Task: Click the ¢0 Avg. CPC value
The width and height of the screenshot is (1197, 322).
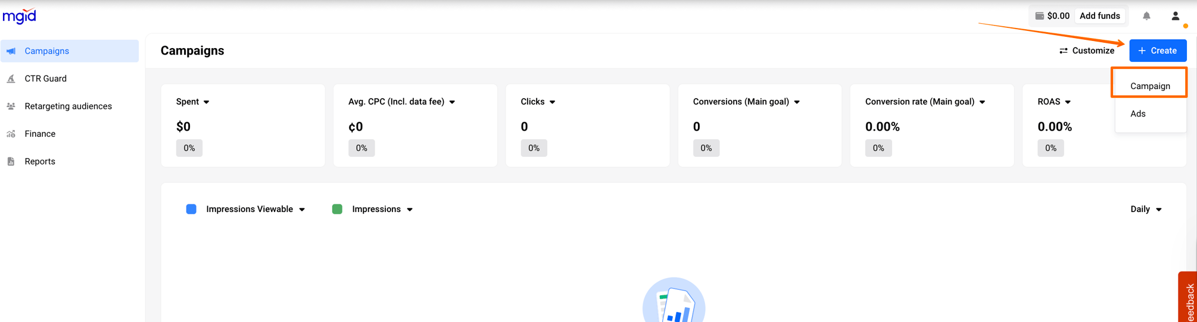Action: click(356, 127)
